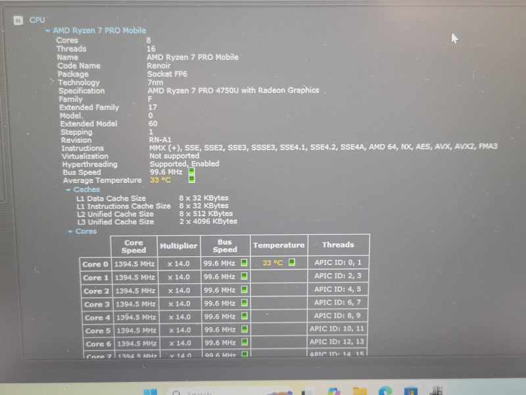Collapse the Cores section
This screenshot has height=395, width=526.
[70, 232]
